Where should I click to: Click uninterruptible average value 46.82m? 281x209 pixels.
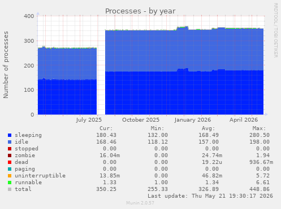tap(212, 176)
